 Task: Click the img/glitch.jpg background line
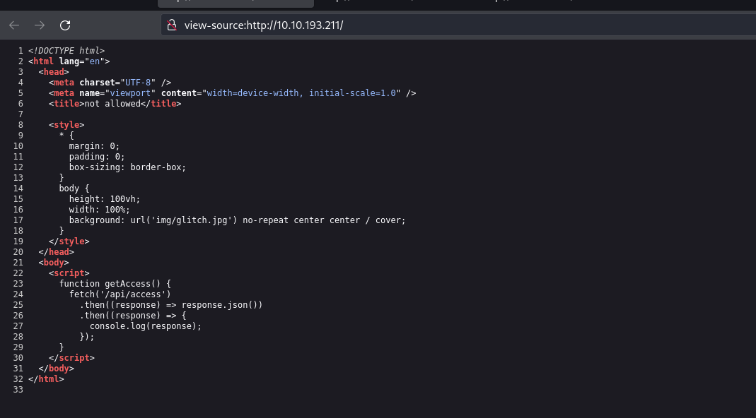[x=237, y=220]
